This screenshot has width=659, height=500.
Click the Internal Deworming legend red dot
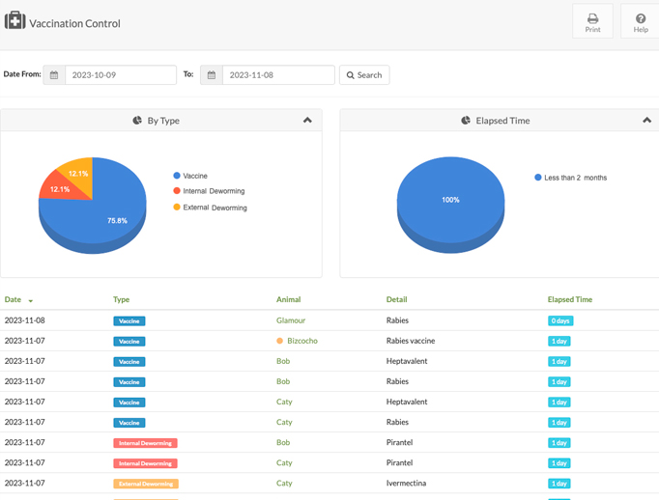[x=177, y=190]
